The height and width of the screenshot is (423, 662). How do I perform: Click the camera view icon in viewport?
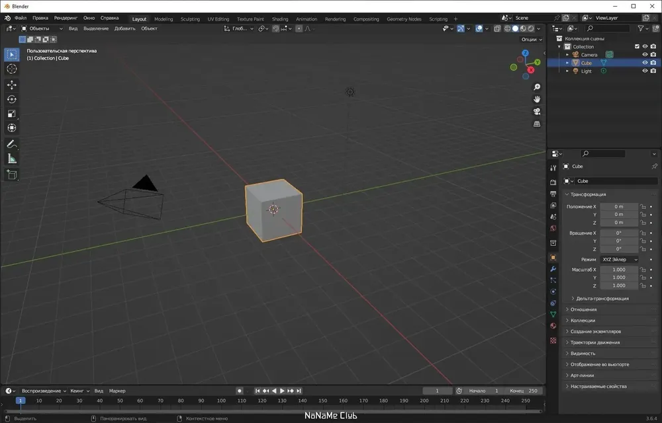(x=537, y=112)
